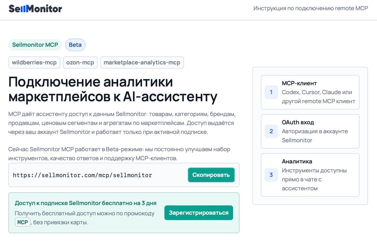Click the text Codex, Cursor, Claude или другой
This screenshot has height=248, width=377.
[318, 97]
